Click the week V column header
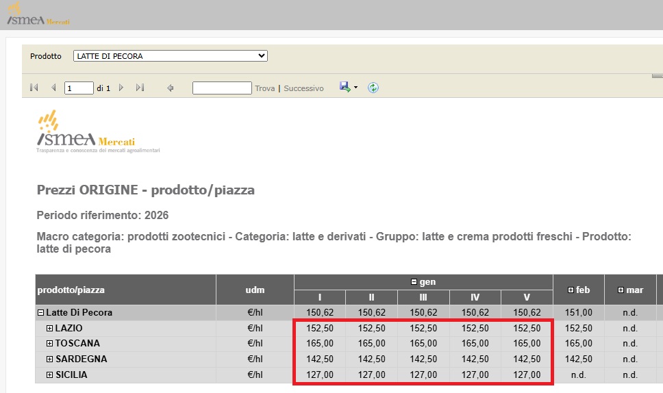This screenshot has width=663, height=393. click(x=527, y=298)
